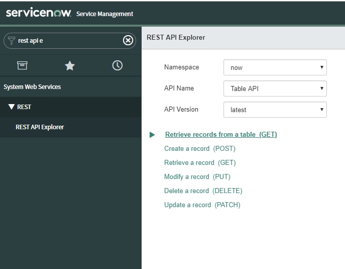Click the green arrow beside Retrieve records
This screenshot has width=345, height=269.
pyautogui.click(x=152, y=135)
